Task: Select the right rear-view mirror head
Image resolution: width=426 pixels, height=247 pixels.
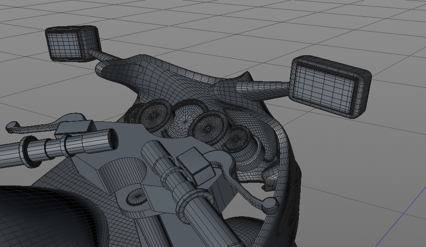Action: tap(330, 86)
